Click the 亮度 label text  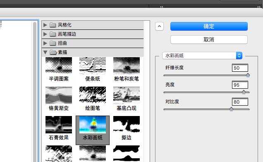tap(170, 85)
